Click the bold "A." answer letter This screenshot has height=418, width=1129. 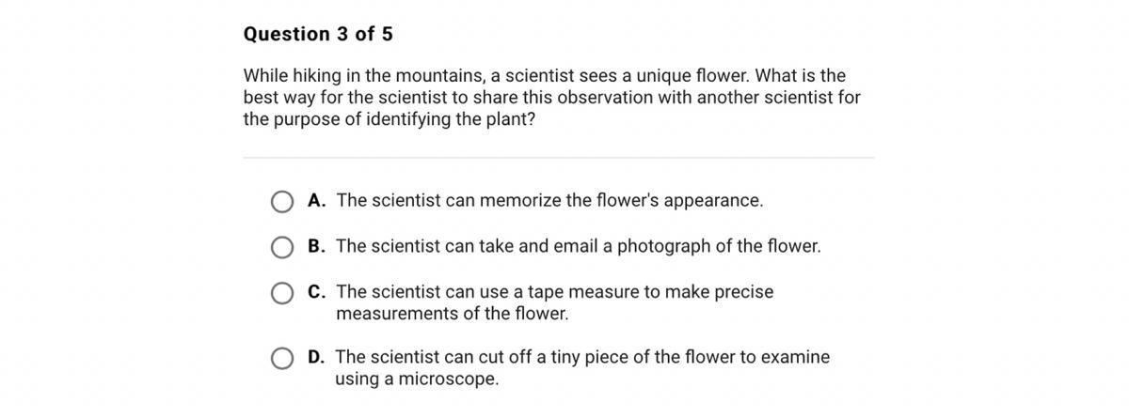317,200
